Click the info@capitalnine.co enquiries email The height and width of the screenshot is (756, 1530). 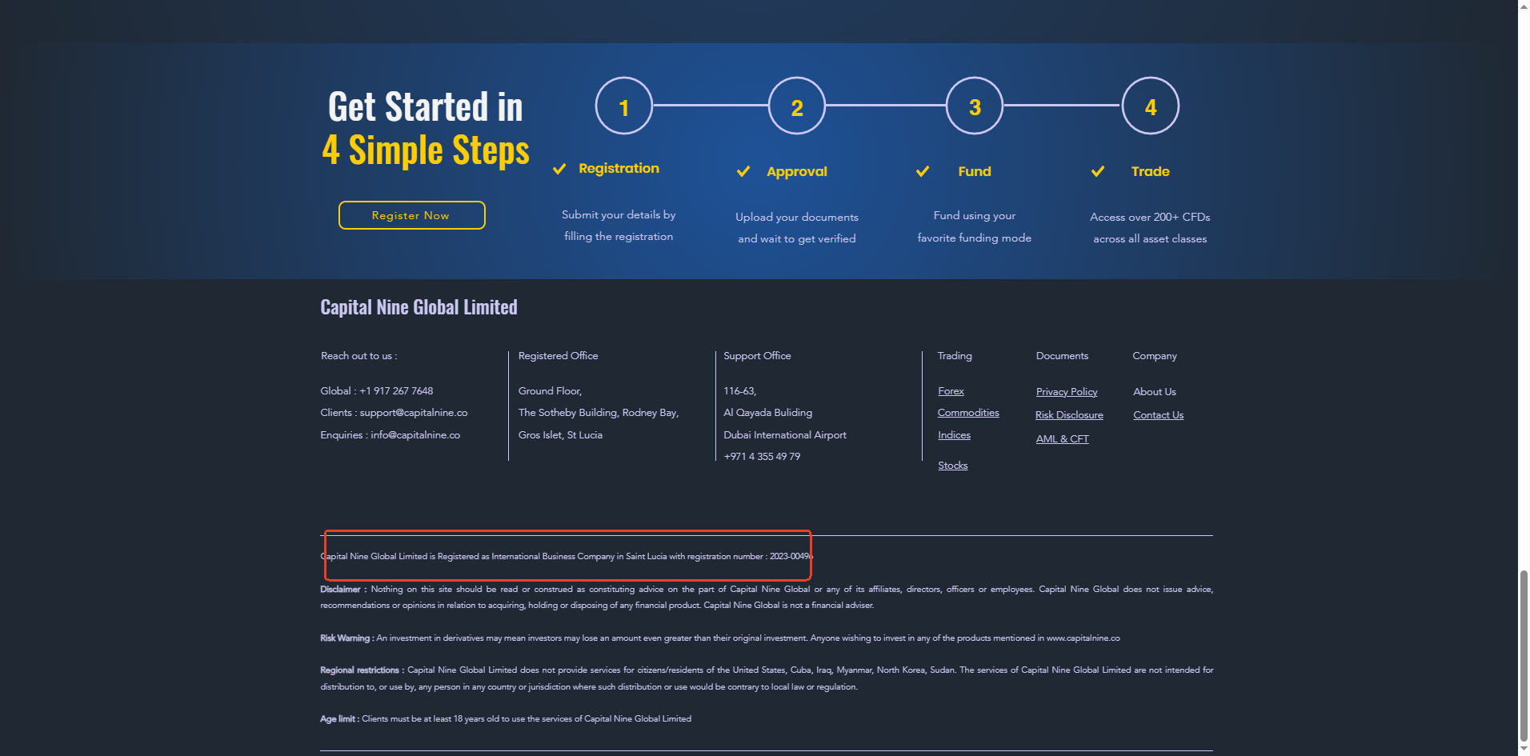coord(415,435)
